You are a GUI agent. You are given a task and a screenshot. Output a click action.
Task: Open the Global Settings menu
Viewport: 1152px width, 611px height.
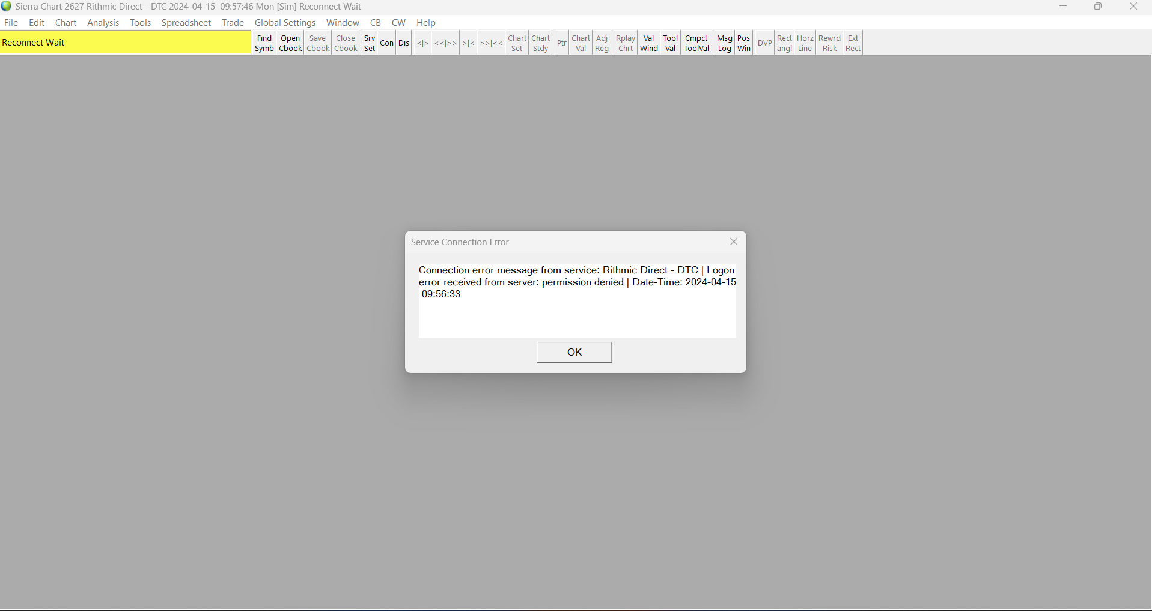(x=285, y=23)
